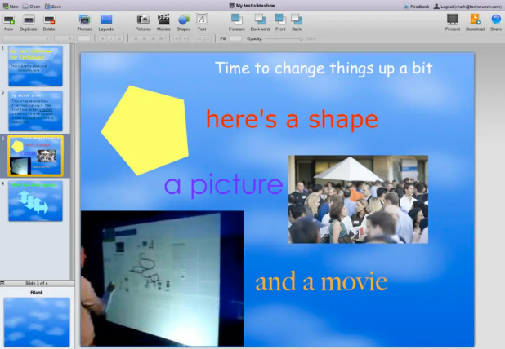The image size is (505, 349).
Task: Download the presentation
Action: click(x=475, y=23)
